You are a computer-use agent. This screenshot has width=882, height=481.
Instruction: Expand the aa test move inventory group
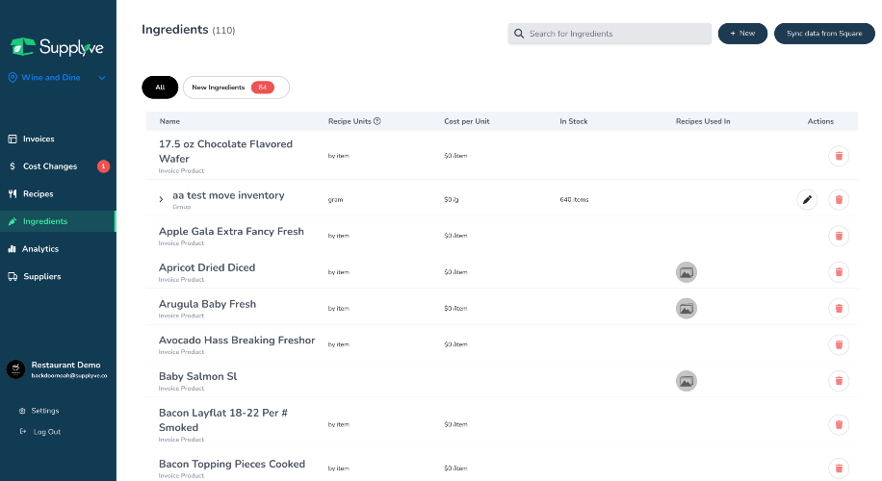coord(161,199)
